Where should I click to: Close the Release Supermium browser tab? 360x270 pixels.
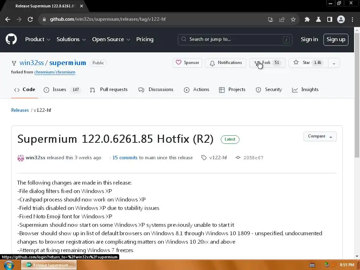82,6
